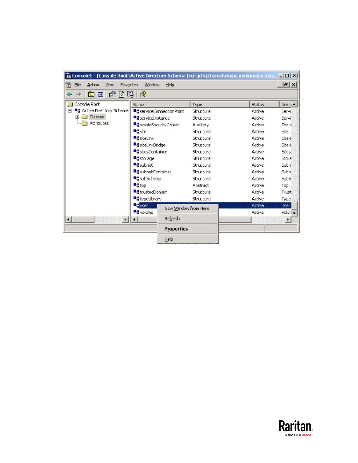Select the Attributes tree item

point(99,123)
